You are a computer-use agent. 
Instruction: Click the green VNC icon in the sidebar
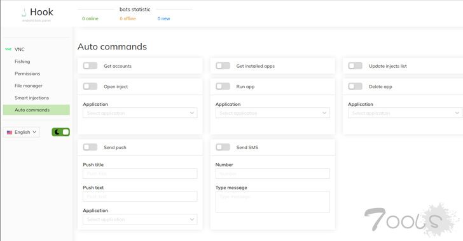tap(8, 49)
